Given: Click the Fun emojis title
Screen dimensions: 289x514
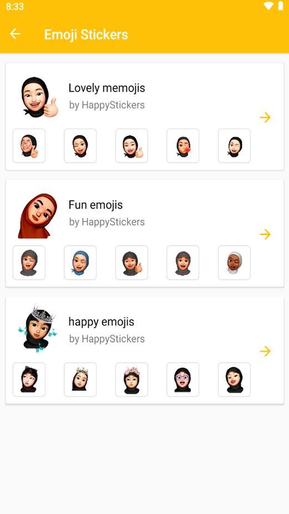Looking at the screenshot, I should pyautogui.click(x=95, y=205).
